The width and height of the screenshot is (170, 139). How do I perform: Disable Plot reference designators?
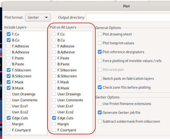[100, 52]
